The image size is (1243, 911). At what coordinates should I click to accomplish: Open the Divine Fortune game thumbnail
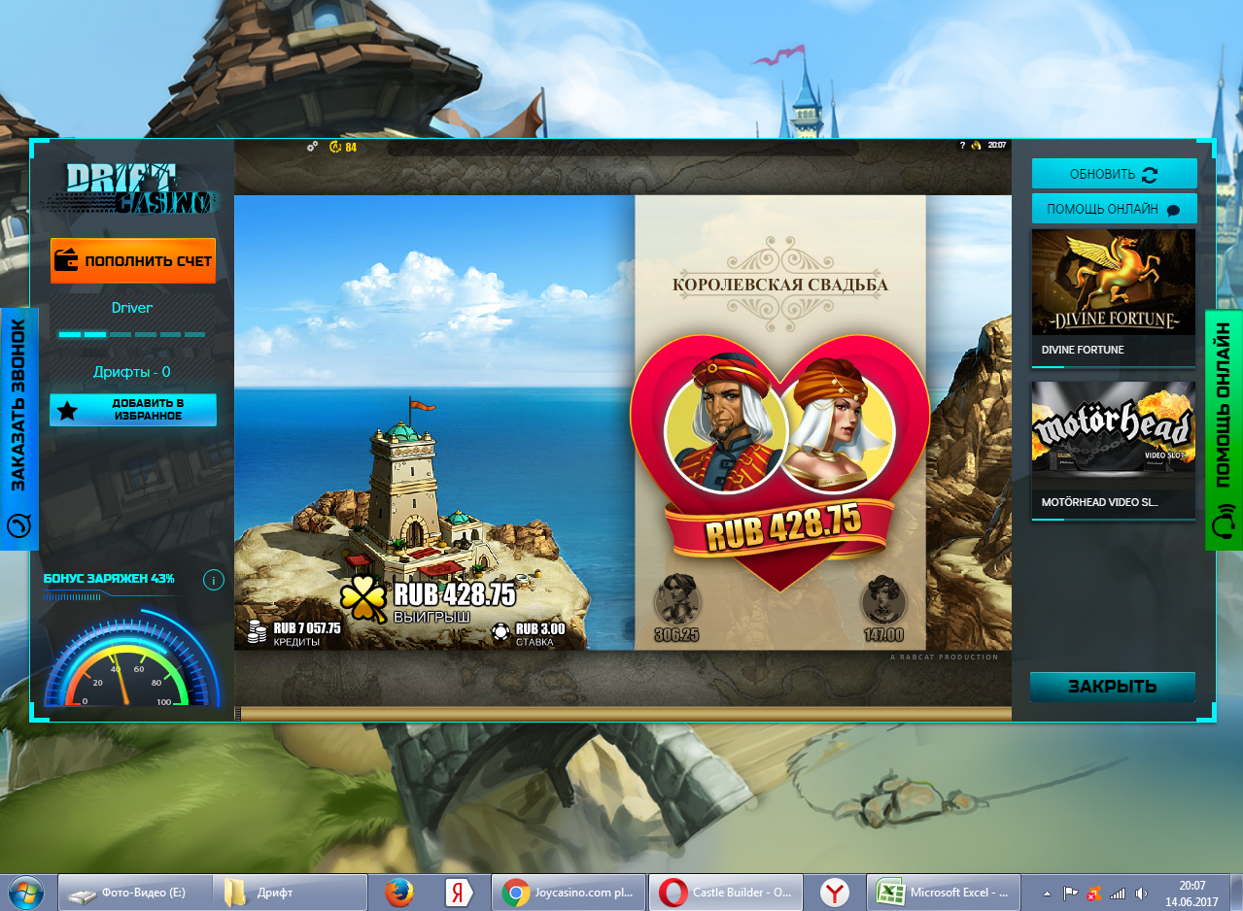(1114, 283)
